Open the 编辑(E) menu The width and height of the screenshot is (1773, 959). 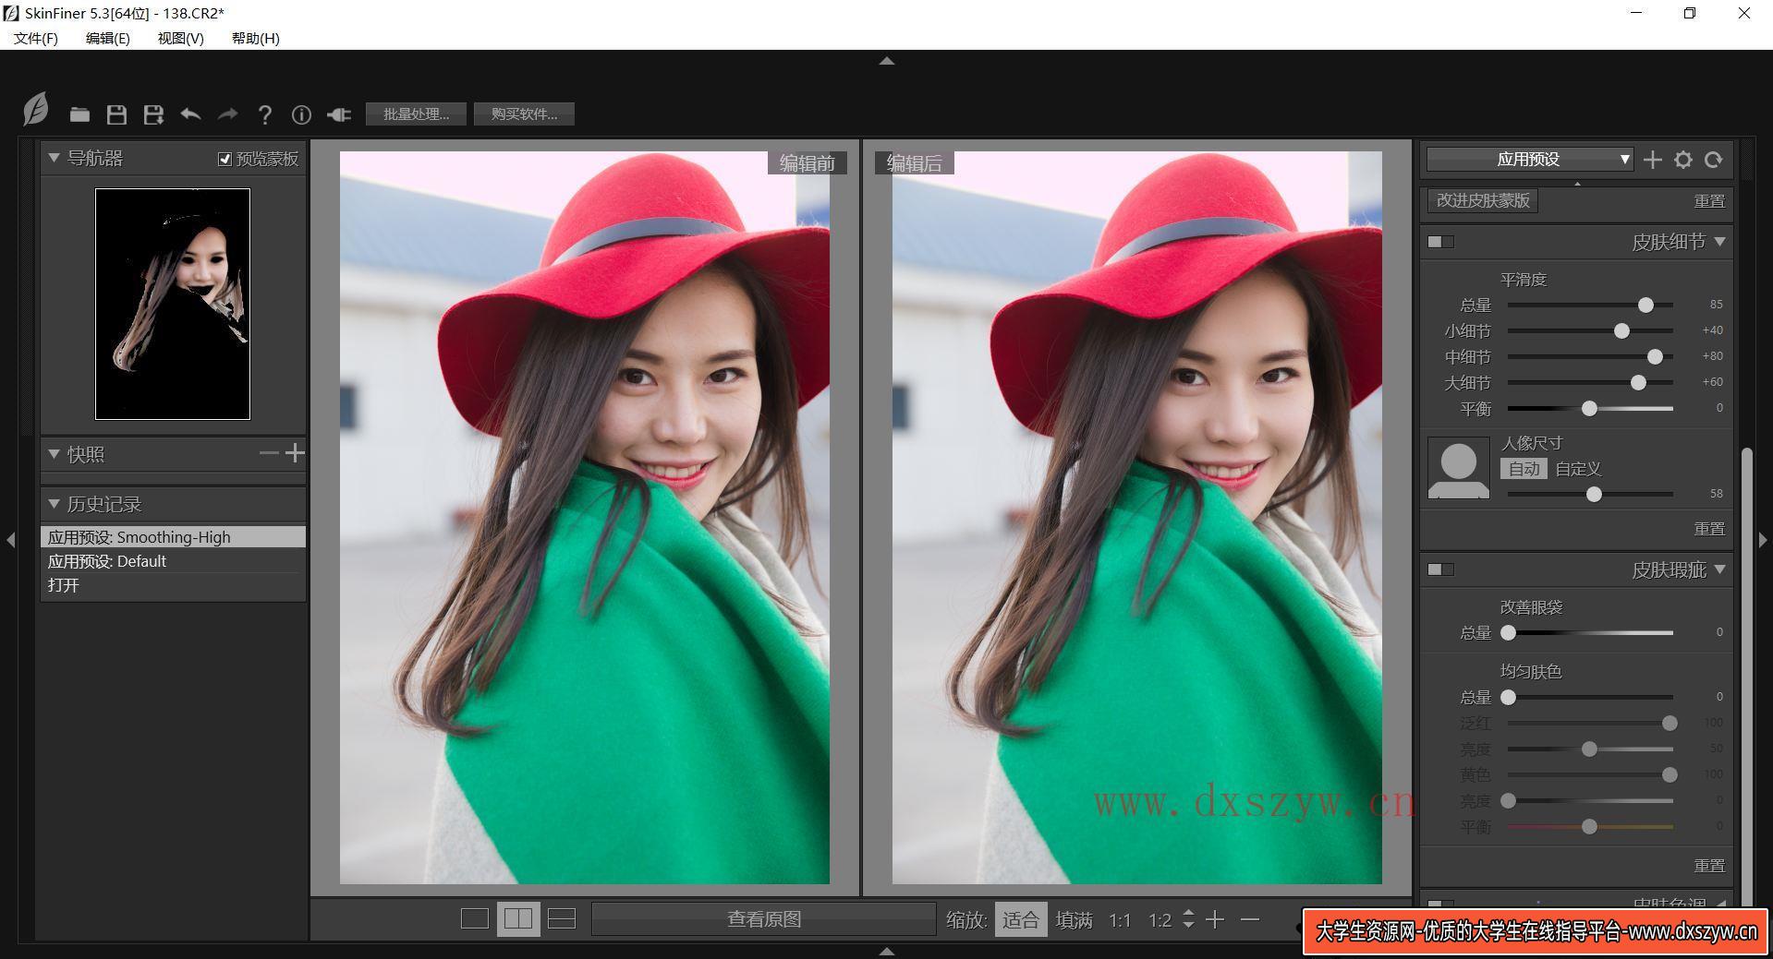click(107, 38)
